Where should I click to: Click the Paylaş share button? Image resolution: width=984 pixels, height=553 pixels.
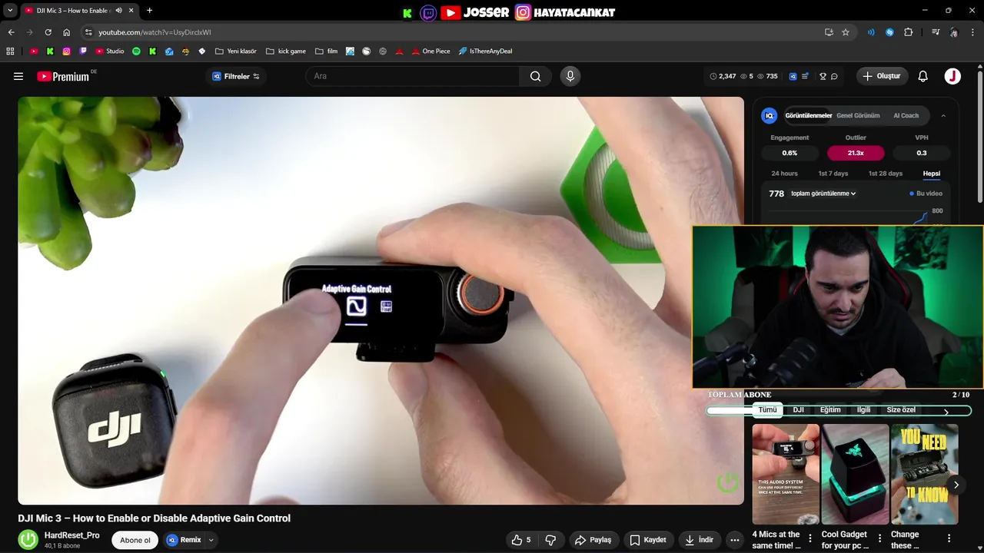tap(593, 540)
